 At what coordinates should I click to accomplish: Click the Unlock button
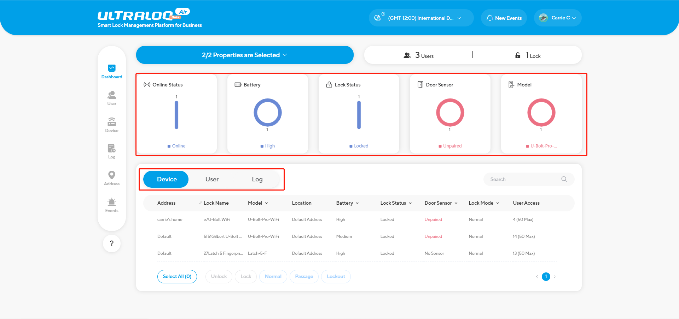tap(219, 277)
